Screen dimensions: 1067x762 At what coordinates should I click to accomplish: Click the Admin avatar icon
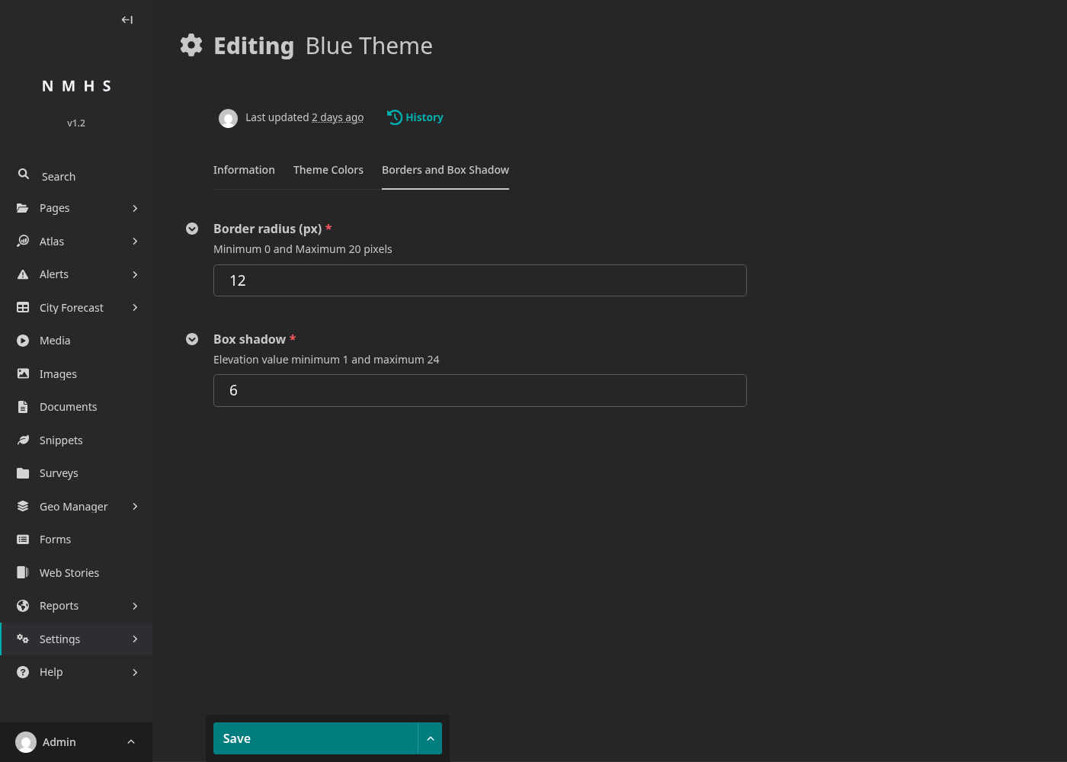[x=26, y=742]
